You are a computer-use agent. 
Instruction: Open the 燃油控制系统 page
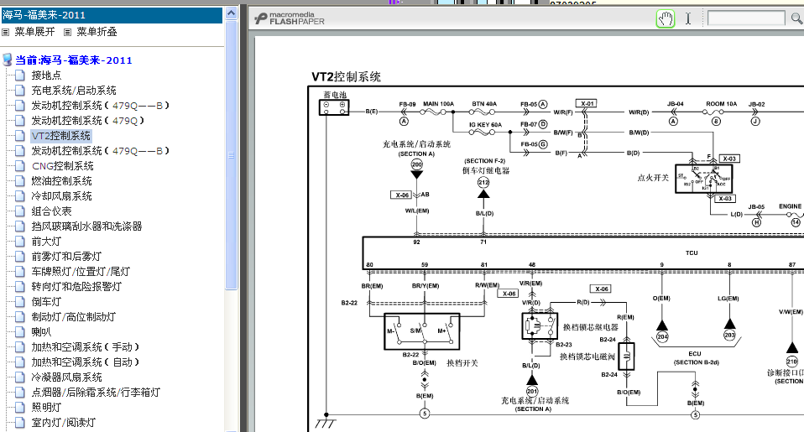61,181
